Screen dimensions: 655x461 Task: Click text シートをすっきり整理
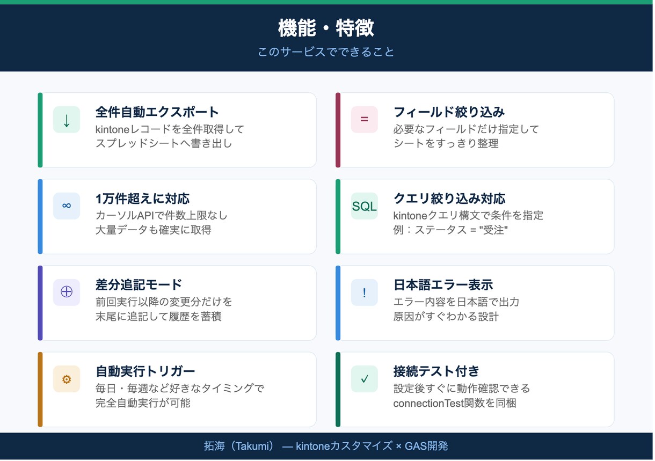[446, 143]
